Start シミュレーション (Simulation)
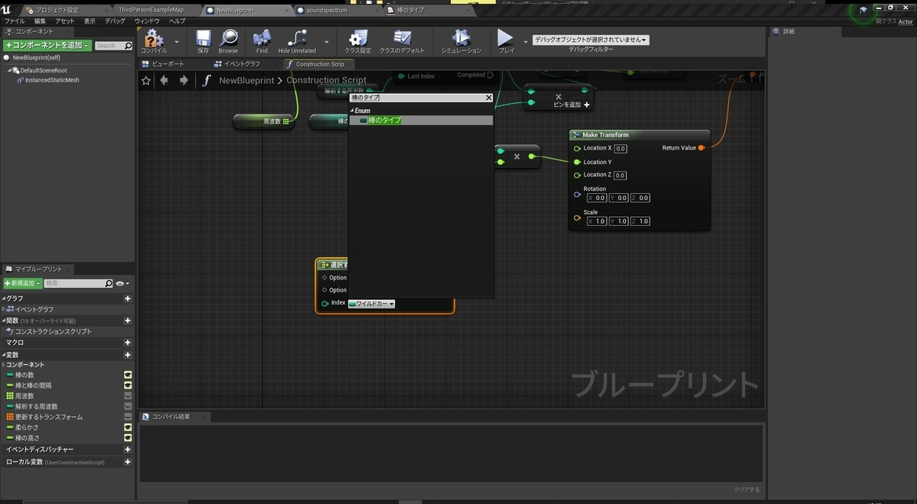Image resolution: width=917 pixels, height=504 pixels. click(461, 38)
